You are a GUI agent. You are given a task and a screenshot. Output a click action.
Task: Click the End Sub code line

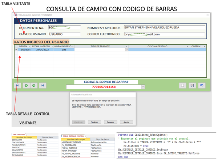click(x=123, y=157)
